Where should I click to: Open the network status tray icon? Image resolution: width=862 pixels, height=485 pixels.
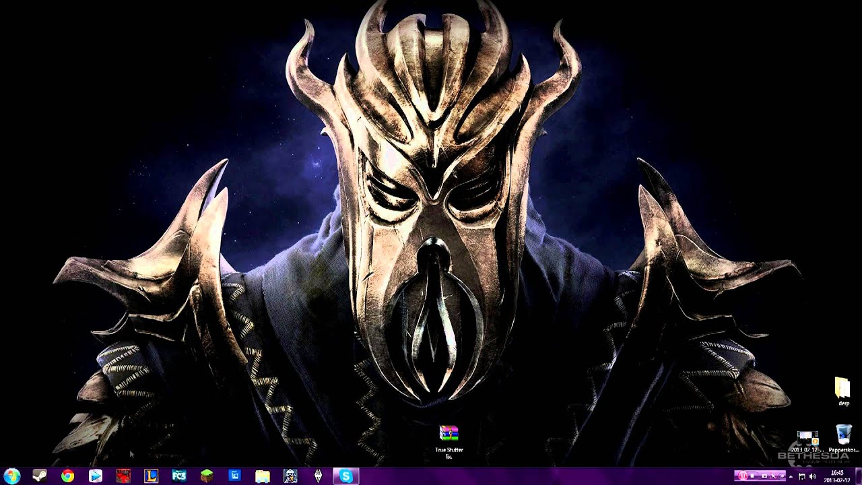(x=801, y=476)
